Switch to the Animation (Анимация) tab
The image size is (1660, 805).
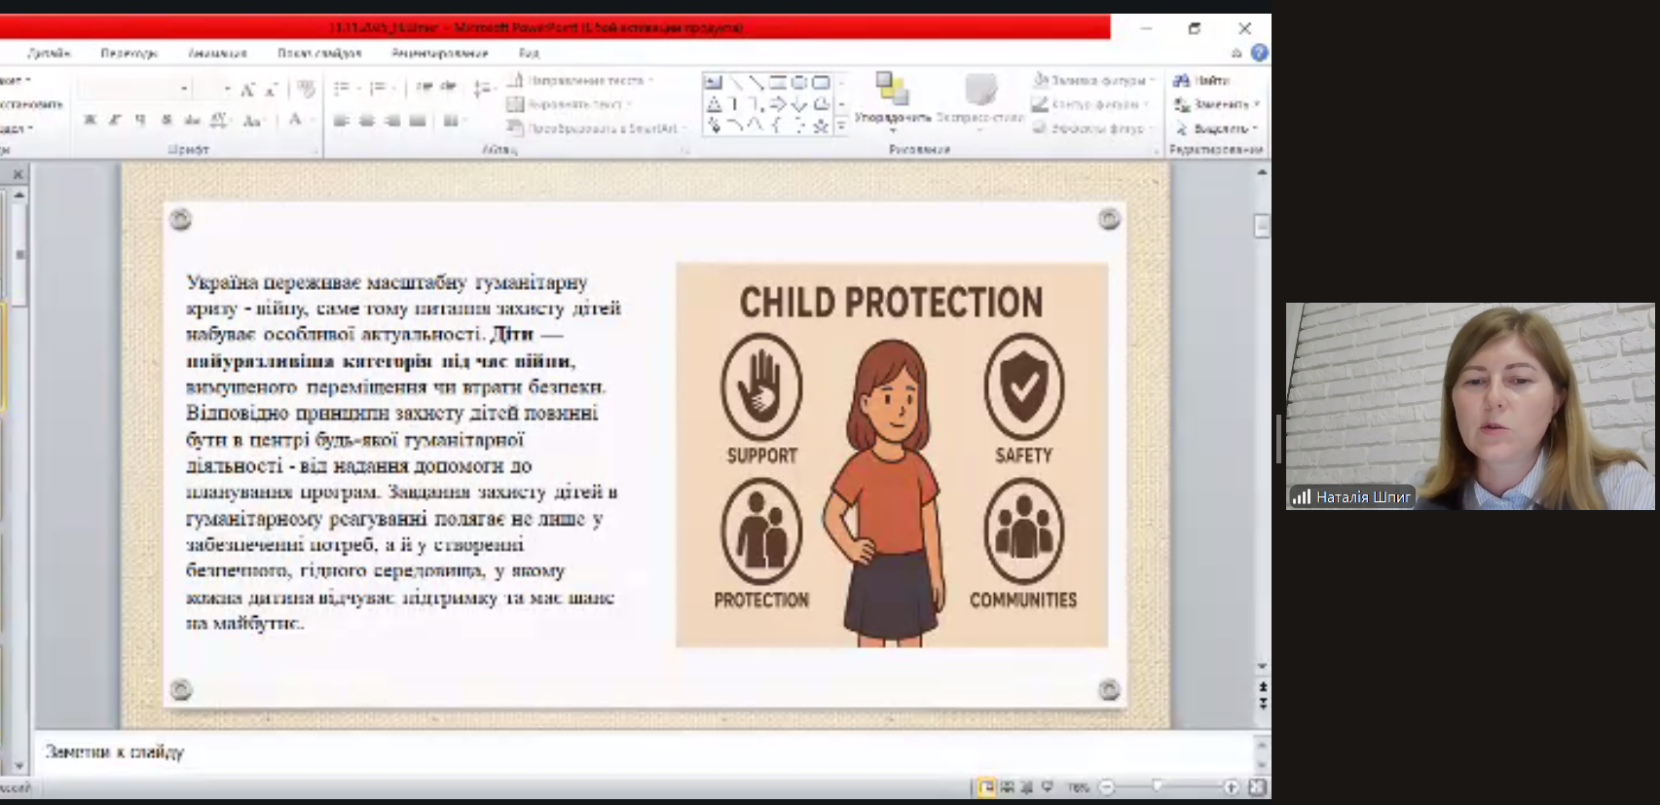(217, 54)
